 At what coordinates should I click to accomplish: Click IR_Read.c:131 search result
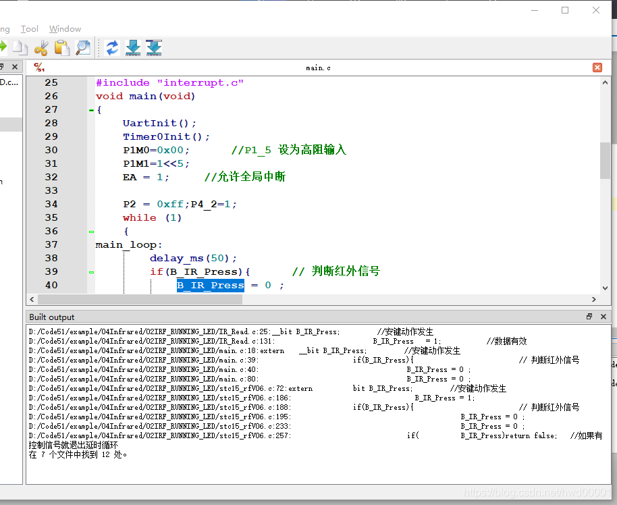pos(277,341)
